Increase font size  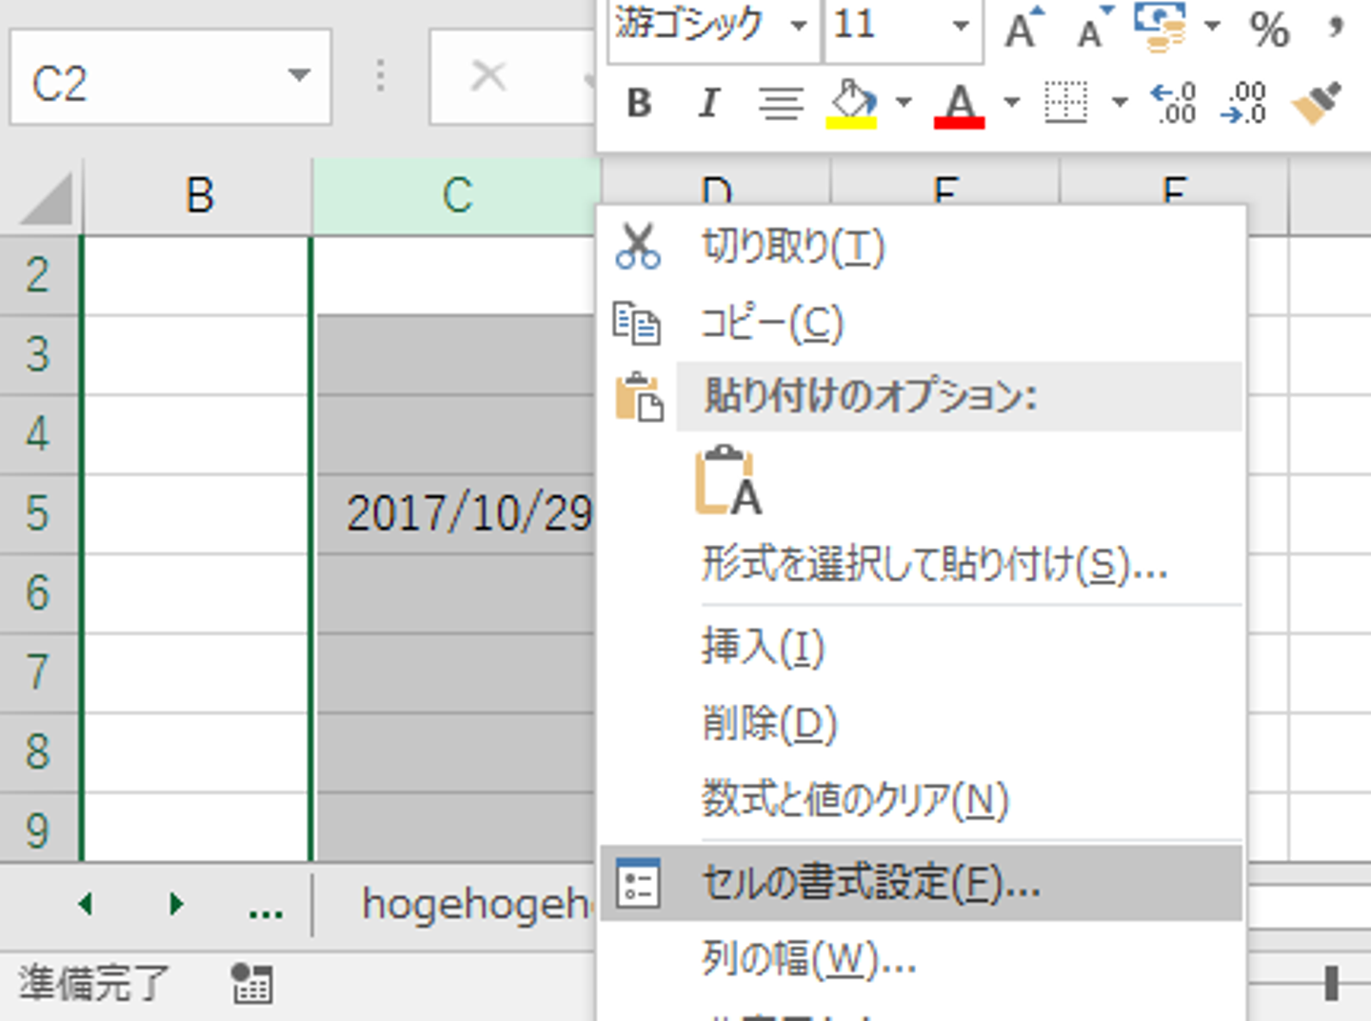[x=1023, y=29]
